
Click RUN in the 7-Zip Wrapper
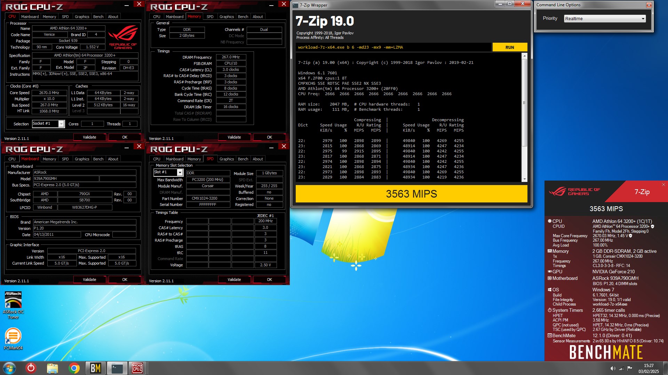point(510,47)
